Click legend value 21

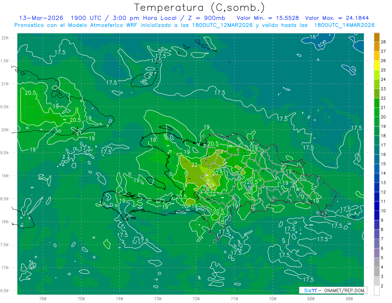[384, 108]
